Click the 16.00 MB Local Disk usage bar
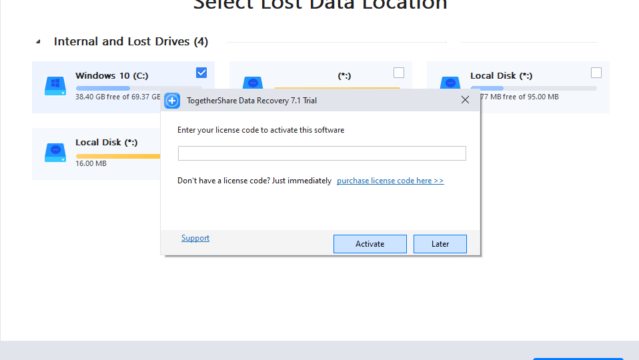 tap(118, 156)
